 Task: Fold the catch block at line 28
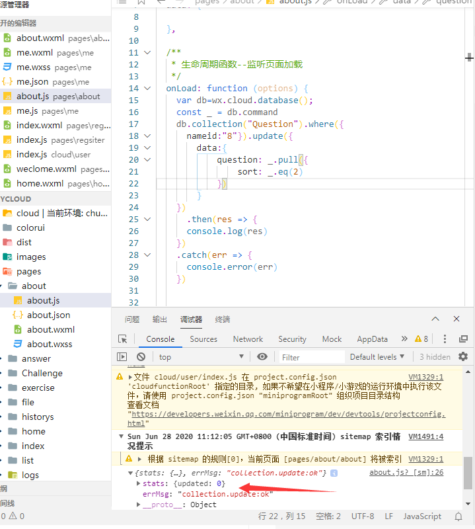[x=147, y=255]
